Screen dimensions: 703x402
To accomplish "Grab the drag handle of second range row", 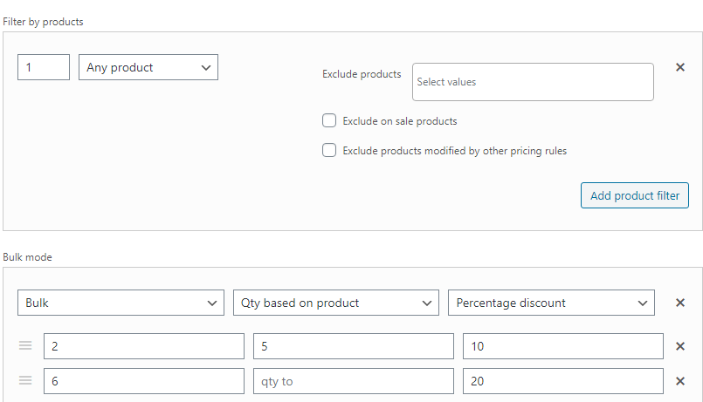I will point(25,380).
